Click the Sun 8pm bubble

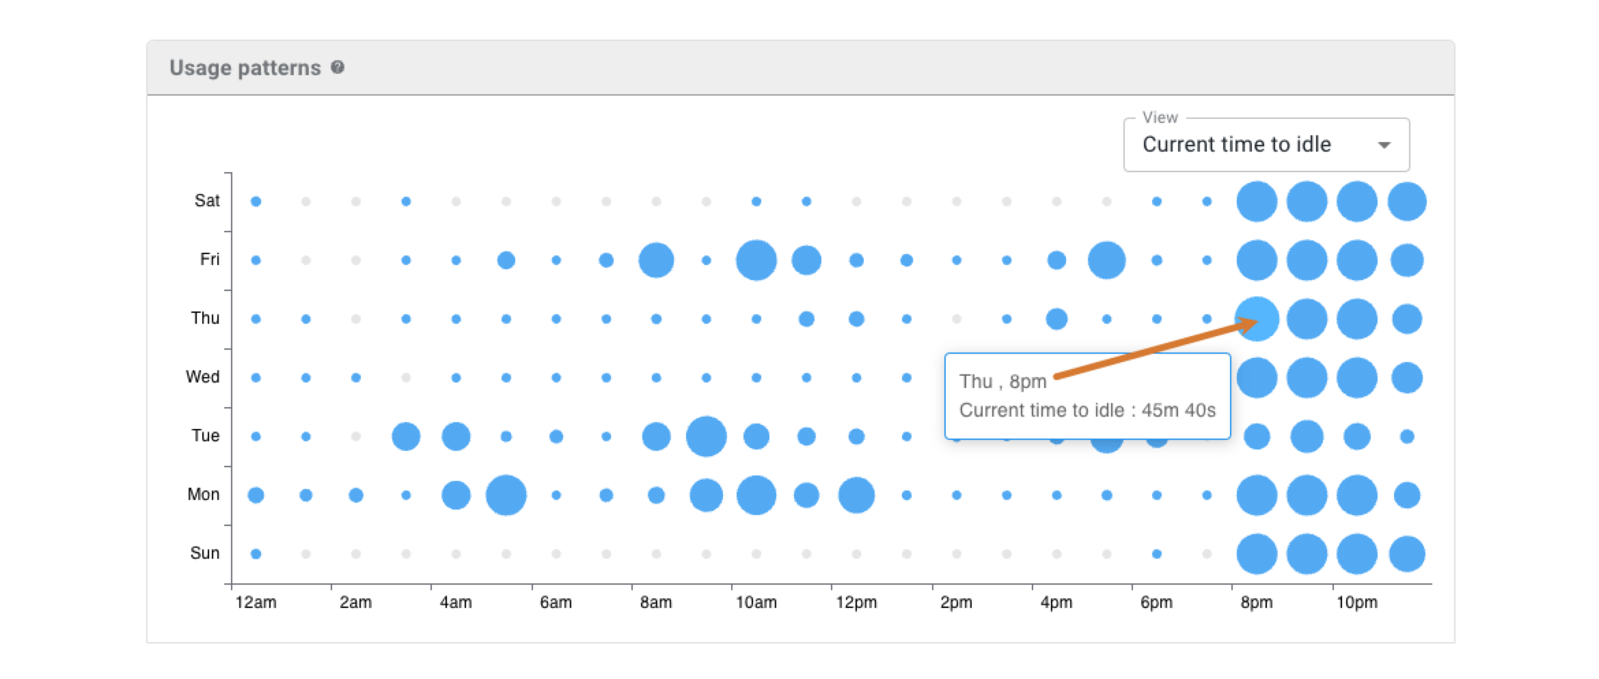[1256, 553]
